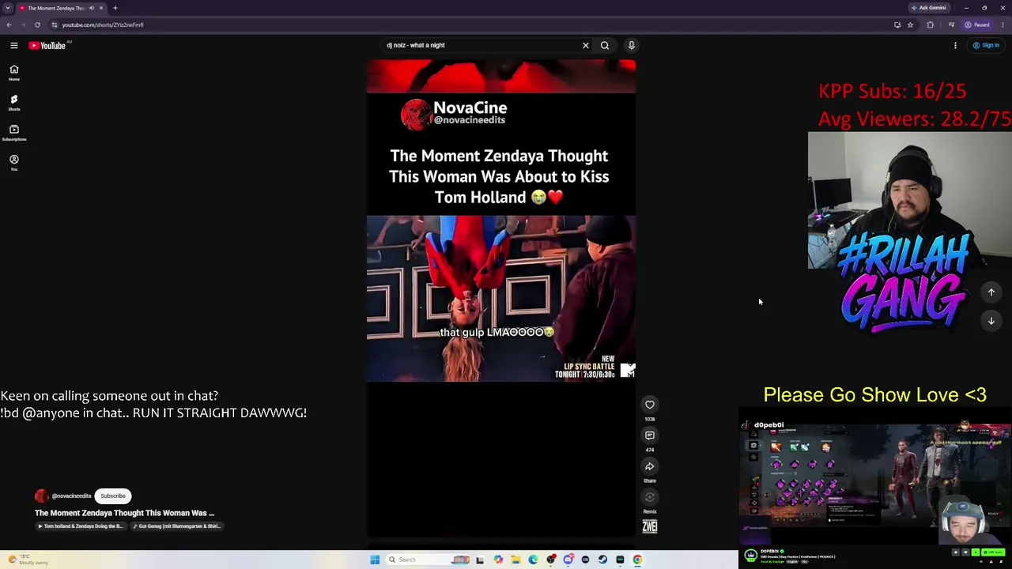Go back in the browser

pyautogui.click(x=9, y=24)
